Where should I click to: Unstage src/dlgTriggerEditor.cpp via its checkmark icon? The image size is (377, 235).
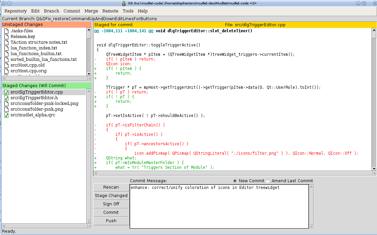coord(6,92)
